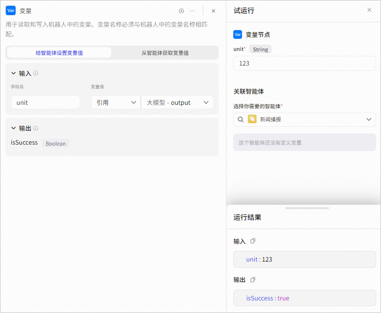Collapse the 输出 section
This screenshot has height=313, width=381.
pyautogui.click(x=14, y=128)
